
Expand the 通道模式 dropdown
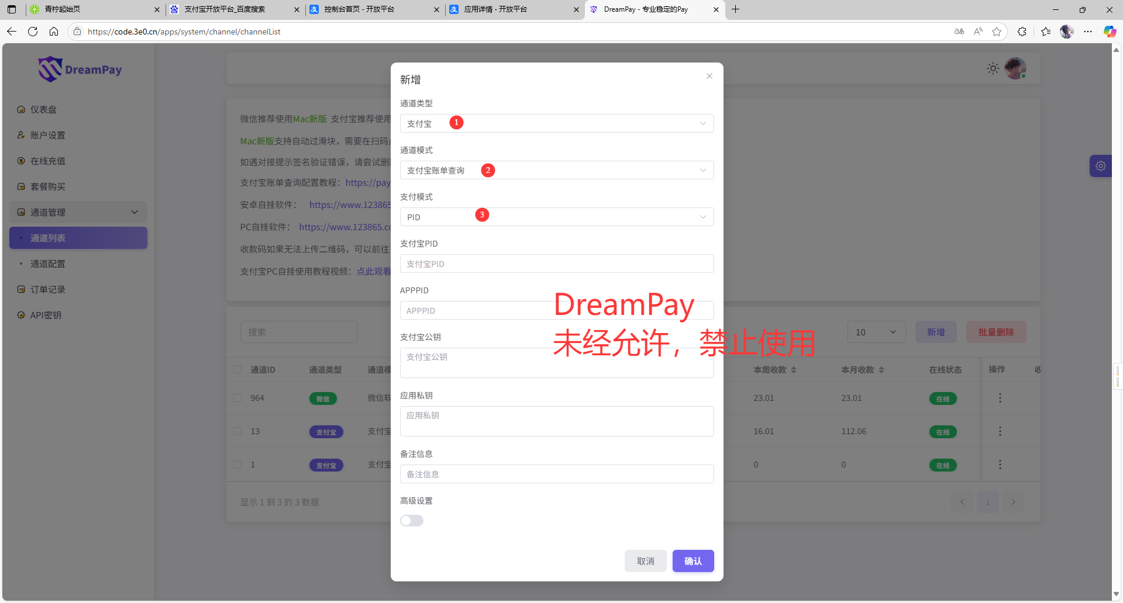[556, 170]
